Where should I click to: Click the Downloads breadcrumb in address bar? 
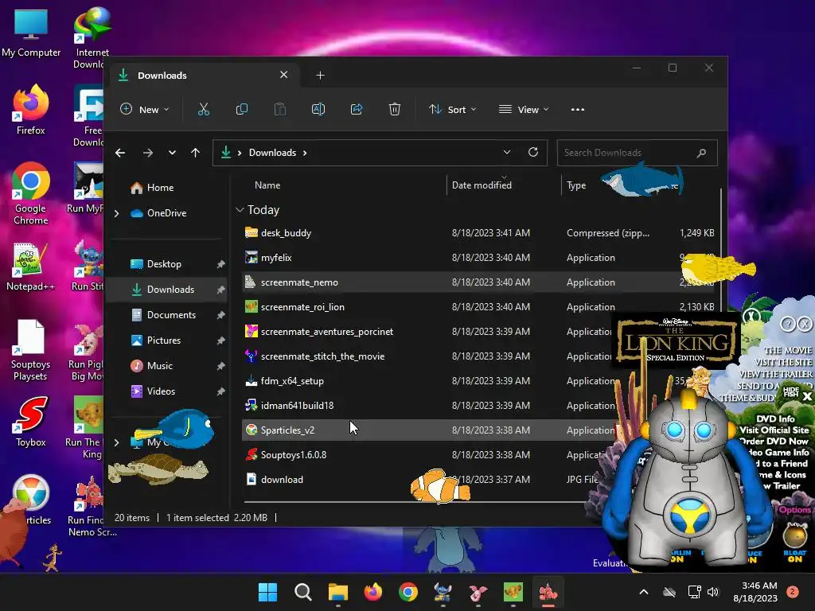272,153
